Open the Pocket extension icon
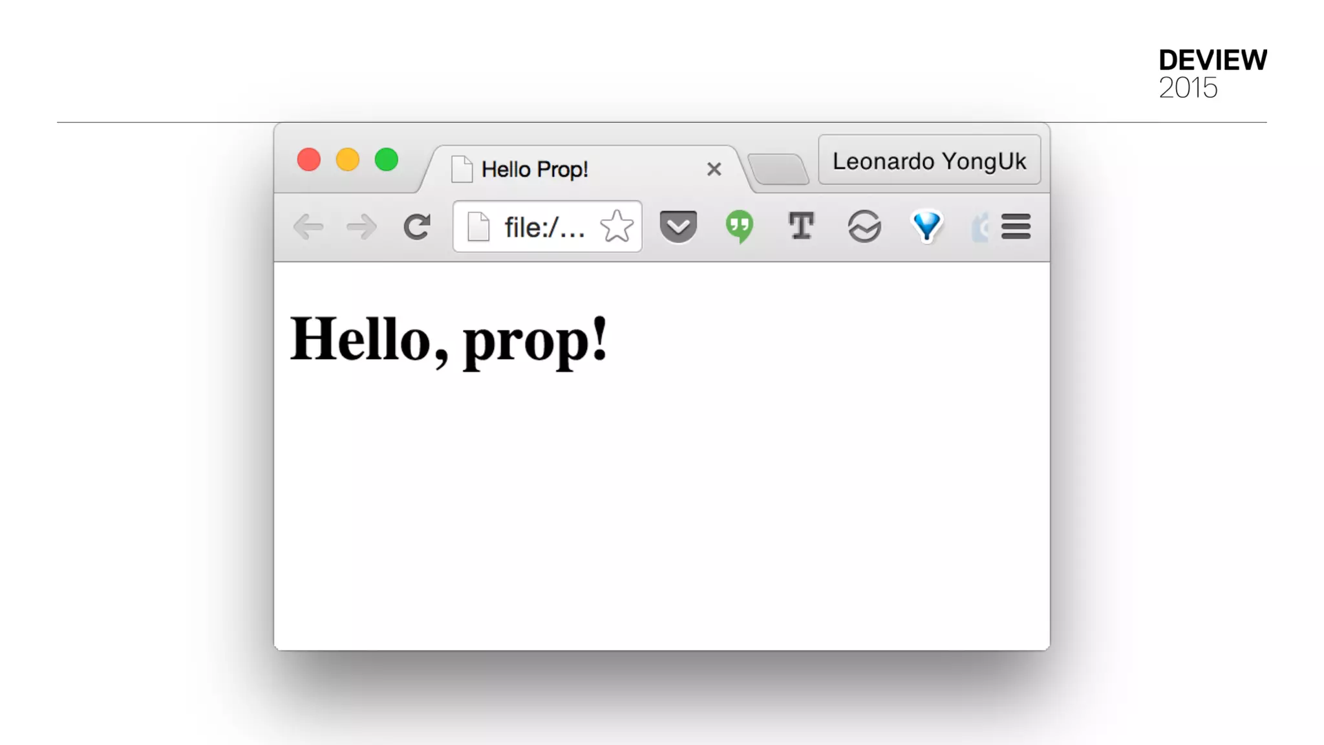 coord(678,227)
